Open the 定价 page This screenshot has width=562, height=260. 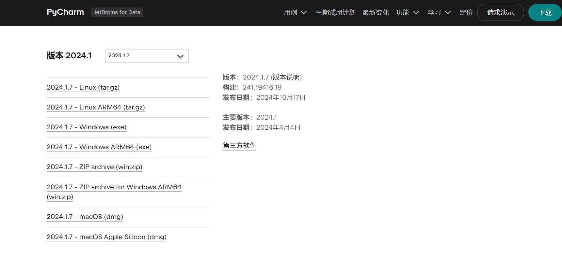coord(466,12)
